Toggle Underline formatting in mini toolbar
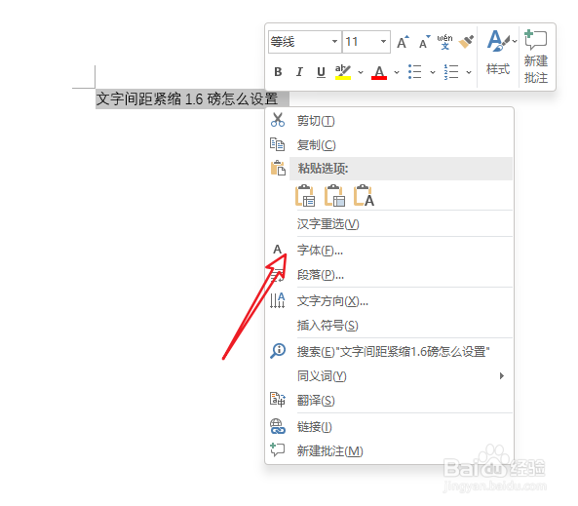 click(321, 72)
